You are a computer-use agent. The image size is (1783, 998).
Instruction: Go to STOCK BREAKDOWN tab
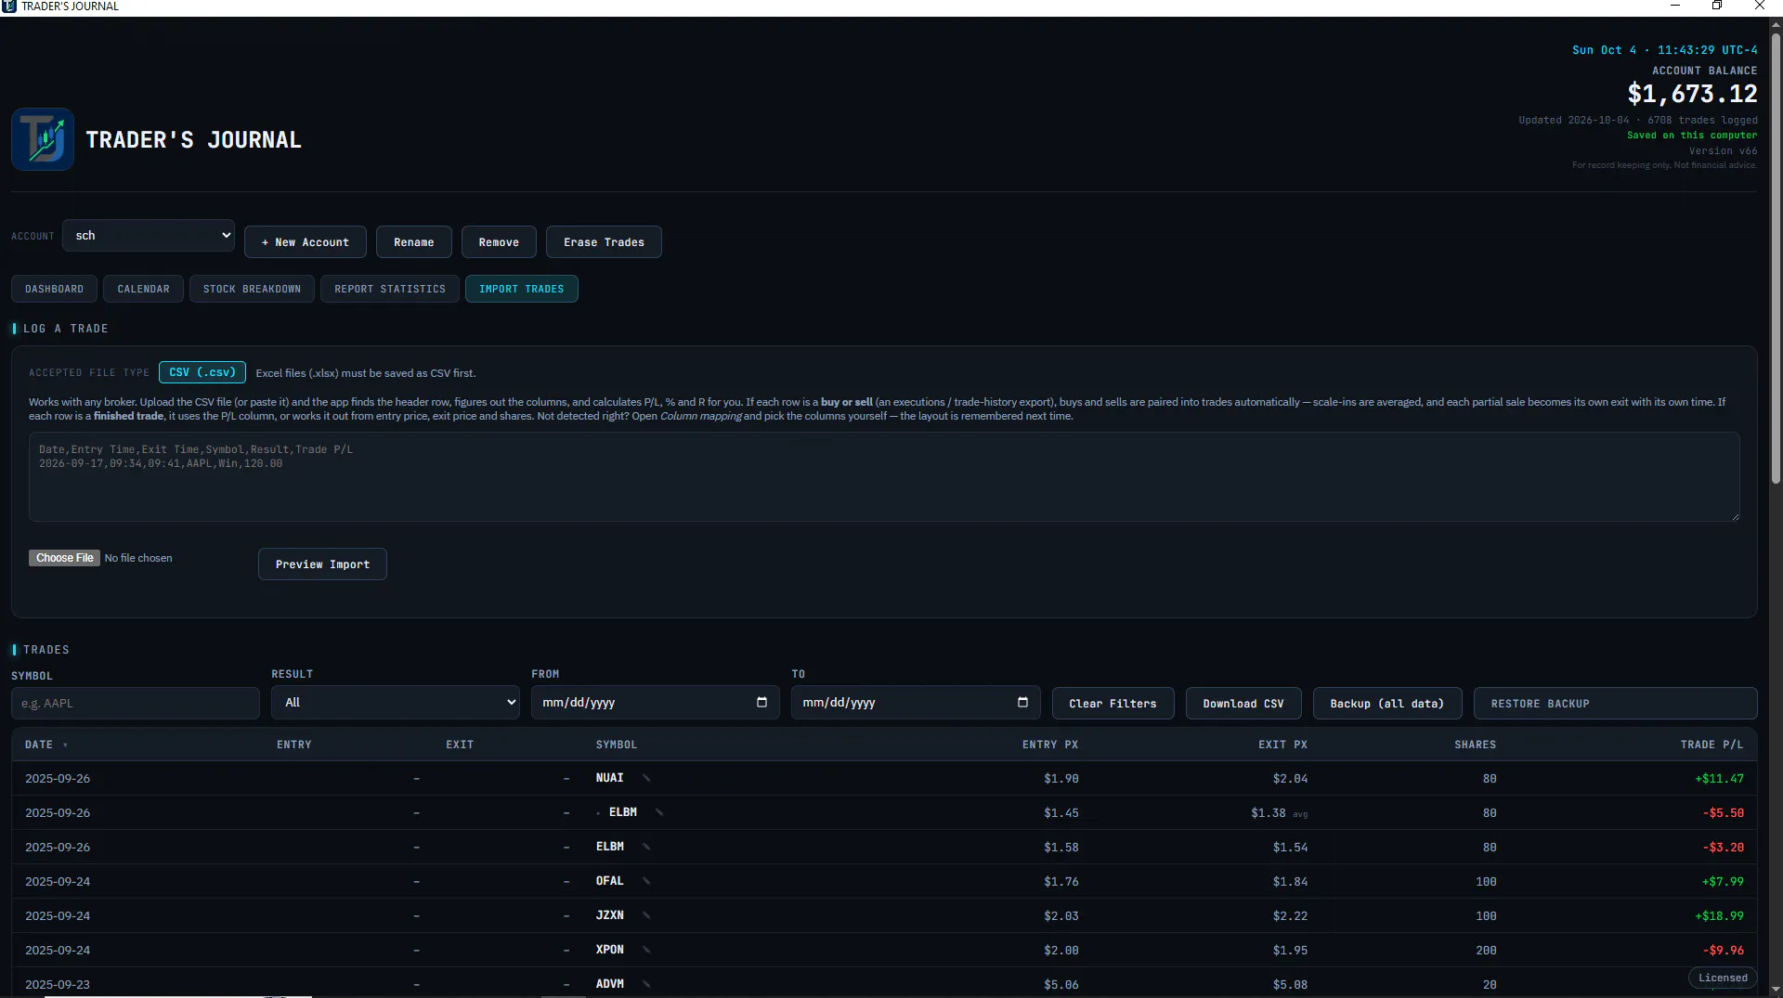[252, 289]
